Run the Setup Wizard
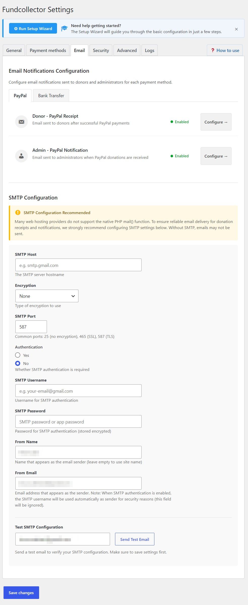 [x=33, y=29]
